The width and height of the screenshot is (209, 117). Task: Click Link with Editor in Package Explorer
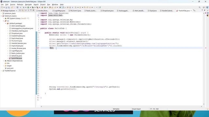(23, 10)
